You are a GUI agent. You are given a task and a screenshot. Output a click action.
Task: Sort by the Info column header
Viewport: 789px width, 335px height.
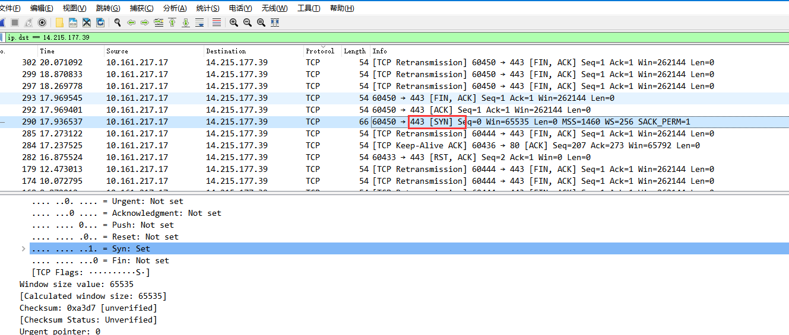(x=579, y=51)
